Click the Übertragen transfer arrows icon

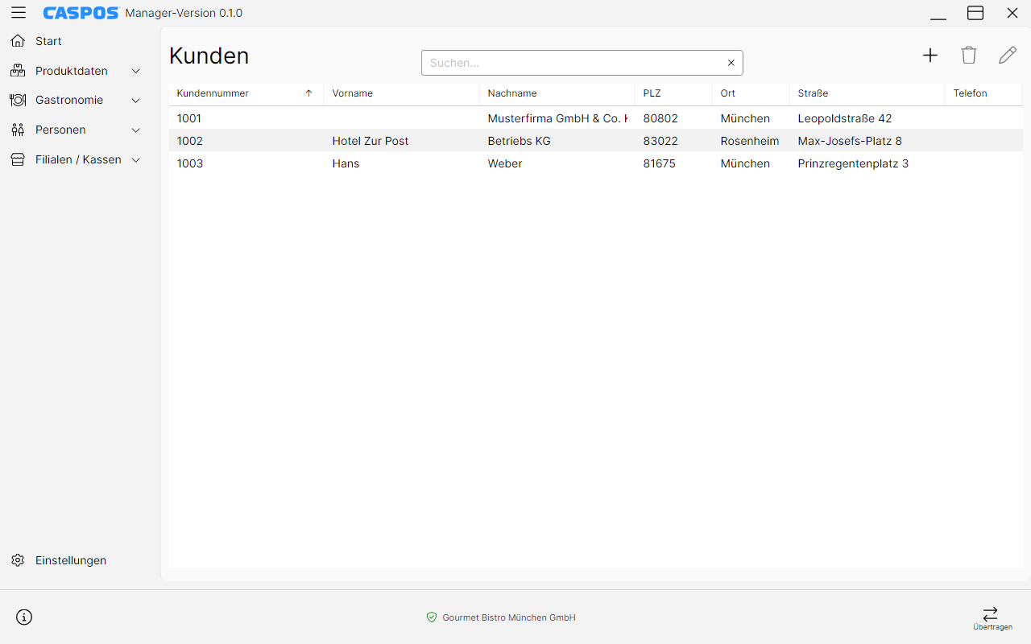(991, 613)
